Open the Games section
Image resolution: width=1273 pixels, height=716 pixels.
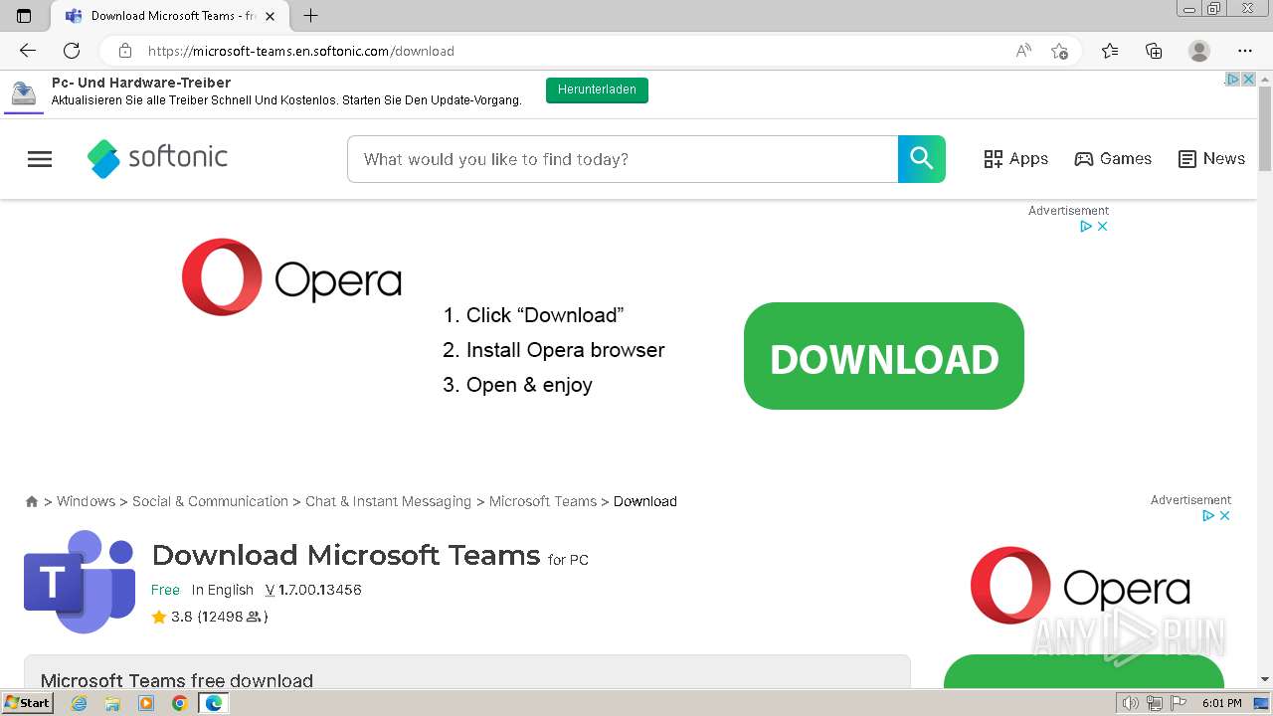1113,159
